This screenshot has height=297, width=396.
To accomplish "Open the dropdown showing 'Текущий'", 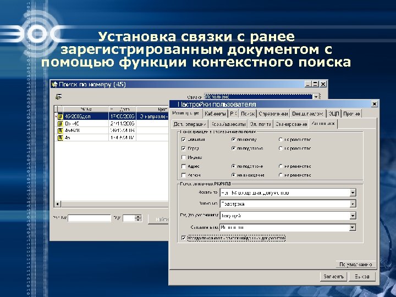I will point(353,216).
